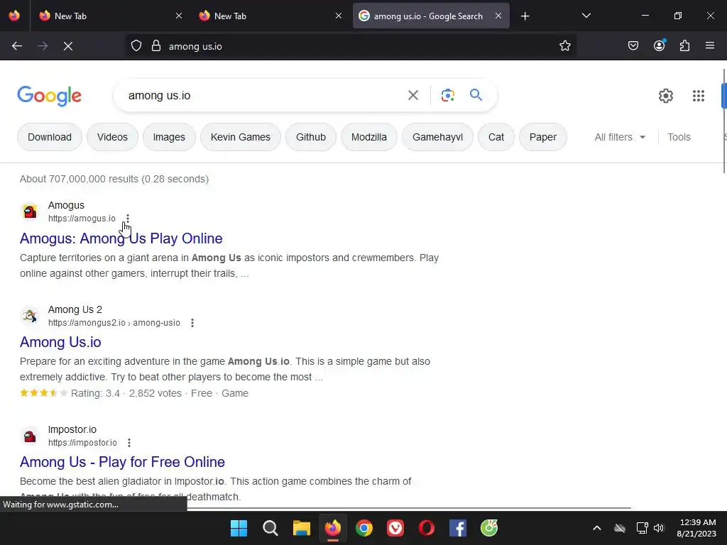The height and width of the screenshot is (545, 727).
Task: Click the blue magnifier search button
Action: click(476, 95)
